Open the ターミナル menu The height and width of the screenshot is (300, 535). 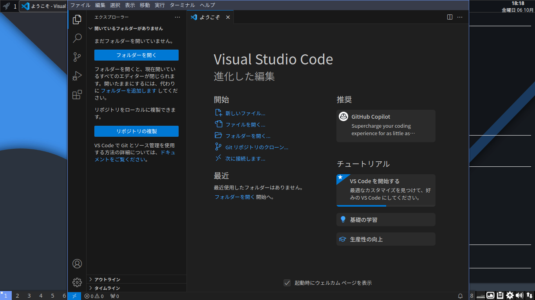(182, 5)
